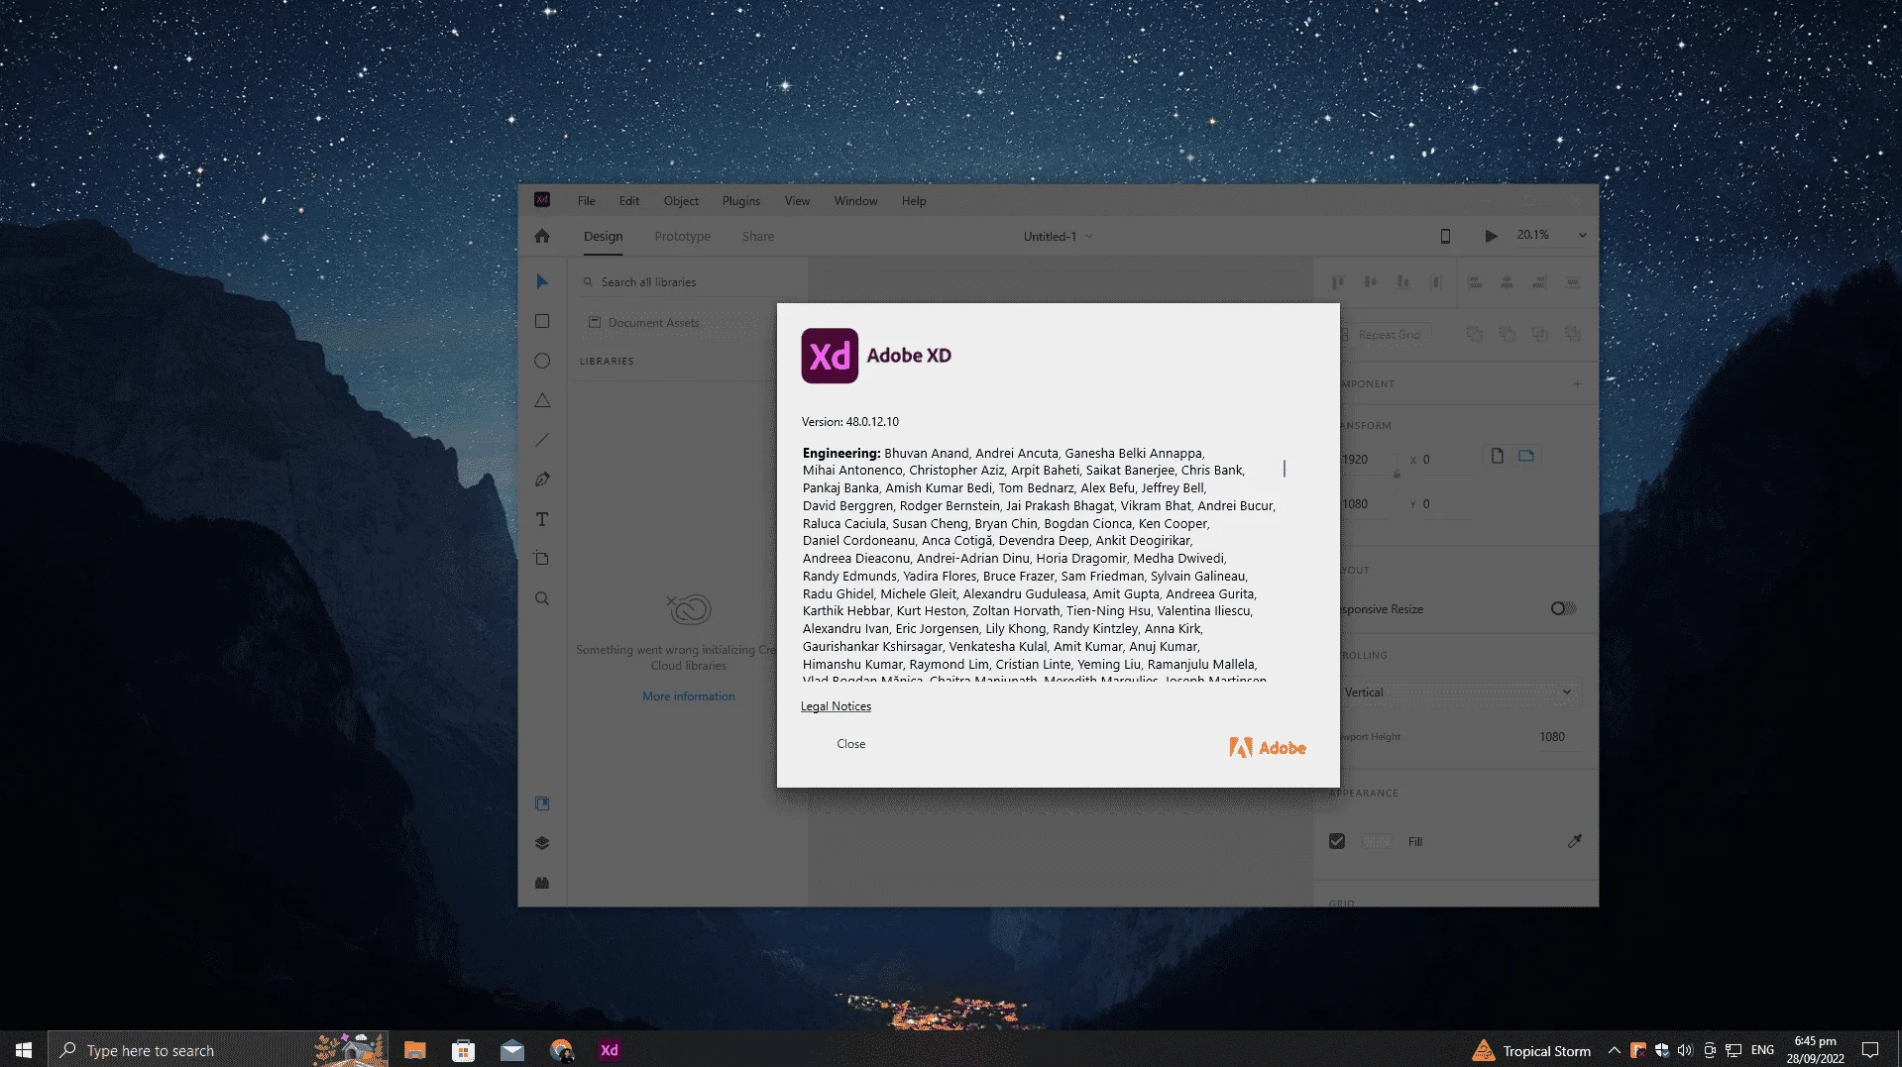Add a component with the plus icon

(x=1577, y=383)
